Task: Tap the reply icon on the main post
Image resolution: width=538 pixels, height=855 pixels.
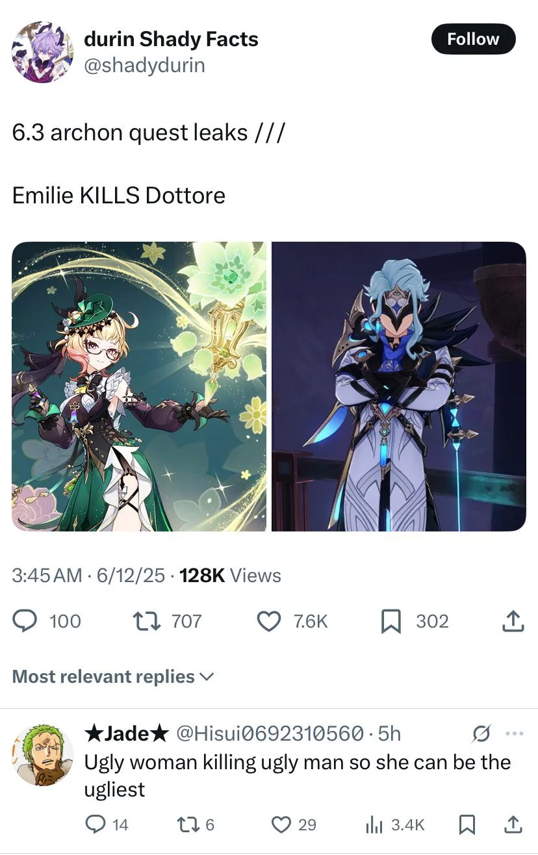Action: coord(26,621)
